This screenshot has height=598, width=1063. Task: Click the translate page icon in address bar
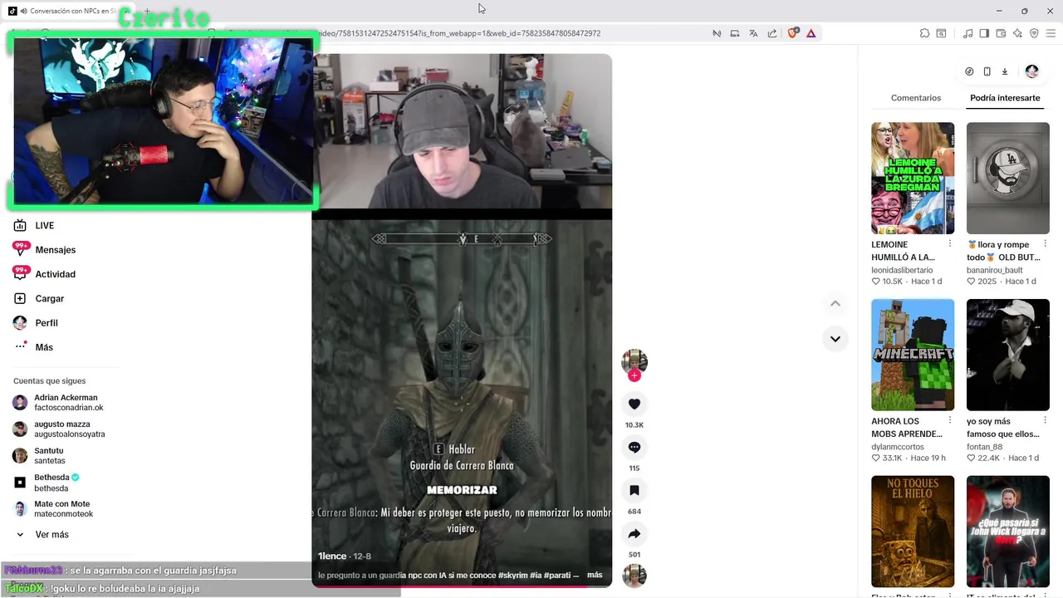[x=753, y=33]
